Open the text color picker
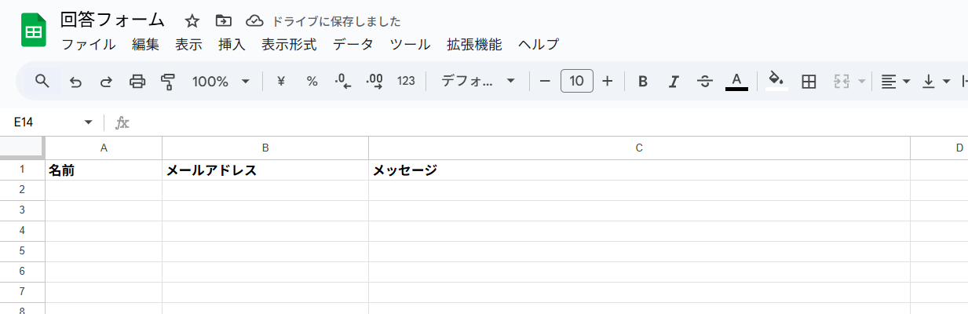 [x=736, y=81]
